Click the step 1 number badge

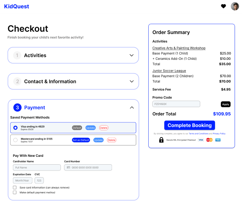pos(17,55)
